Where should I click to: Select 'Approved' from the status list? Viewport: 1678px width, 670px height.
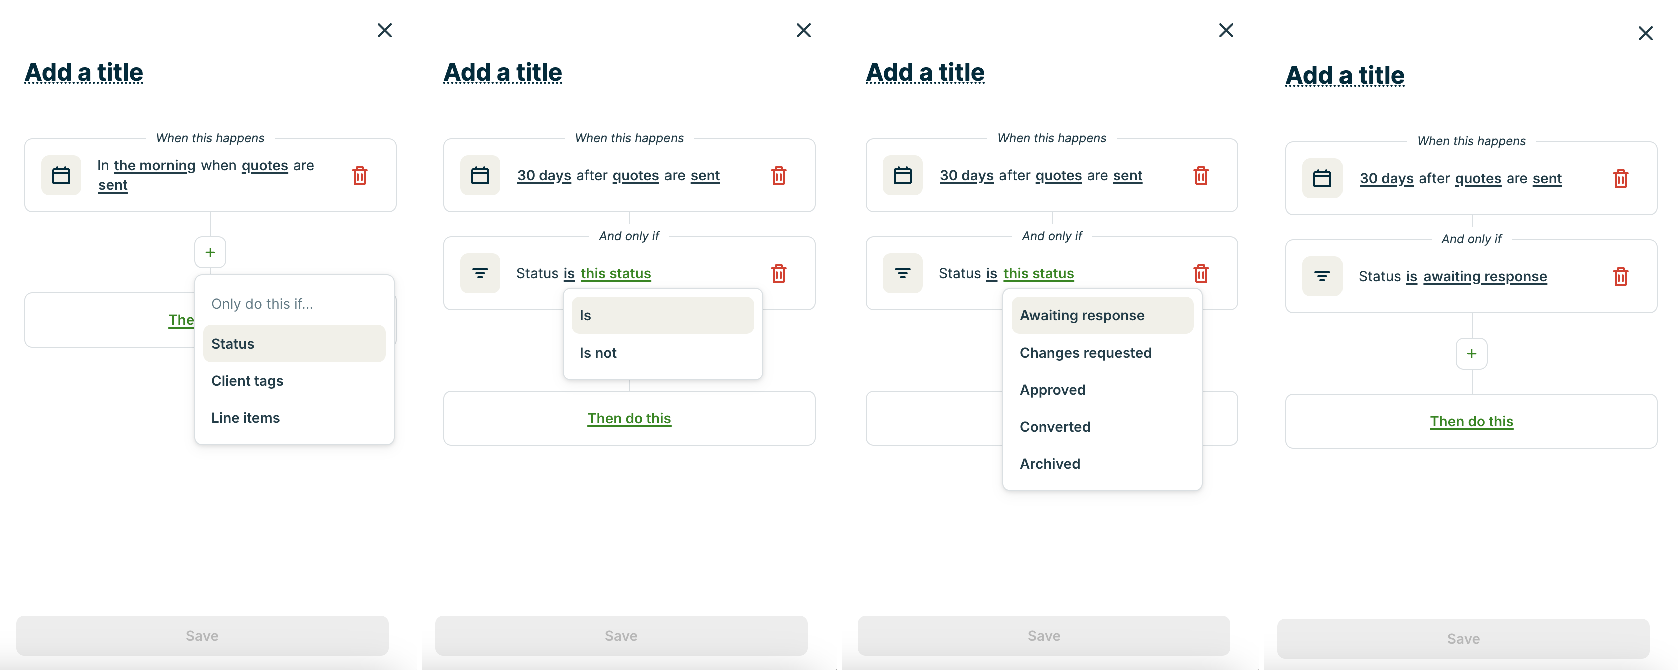1052,390
